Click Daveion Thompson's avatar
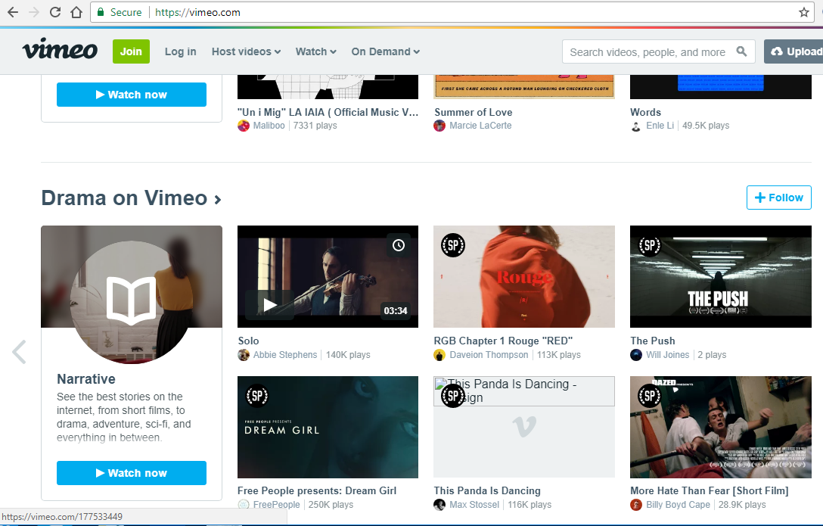 click(x=439, y=356)
